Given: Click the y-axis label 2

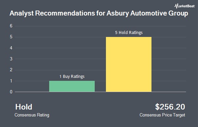Looking at the screenshot, I should point(11,70).
